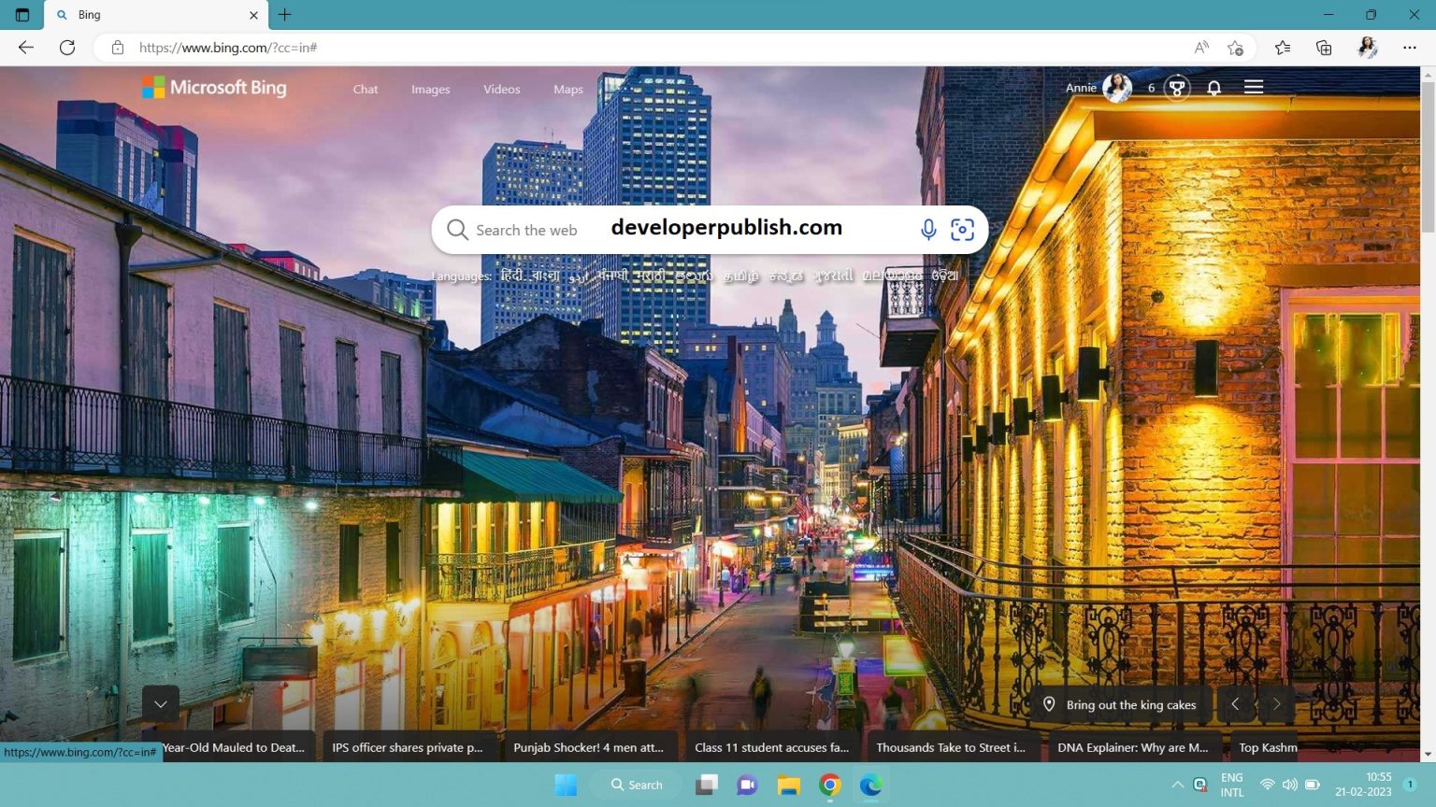Open visual search with the camera icon
1436x807 pixels.
click(x=962, y=229)
